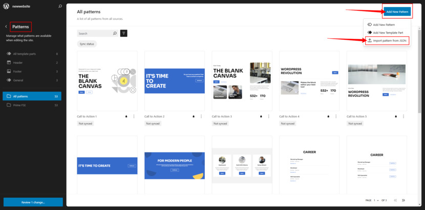Image resolution: width=425 pixels, height=210 pixels.
Task: Select Header category in the sidebar
Action: click(32, 63)
